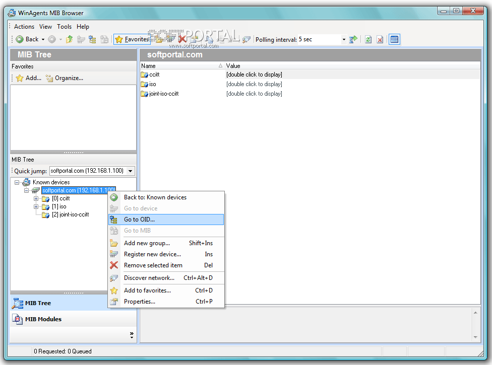Open the Tools menu
Image resolution: width=492 pixels, height=365 pixels.
(x=64, y=27)
